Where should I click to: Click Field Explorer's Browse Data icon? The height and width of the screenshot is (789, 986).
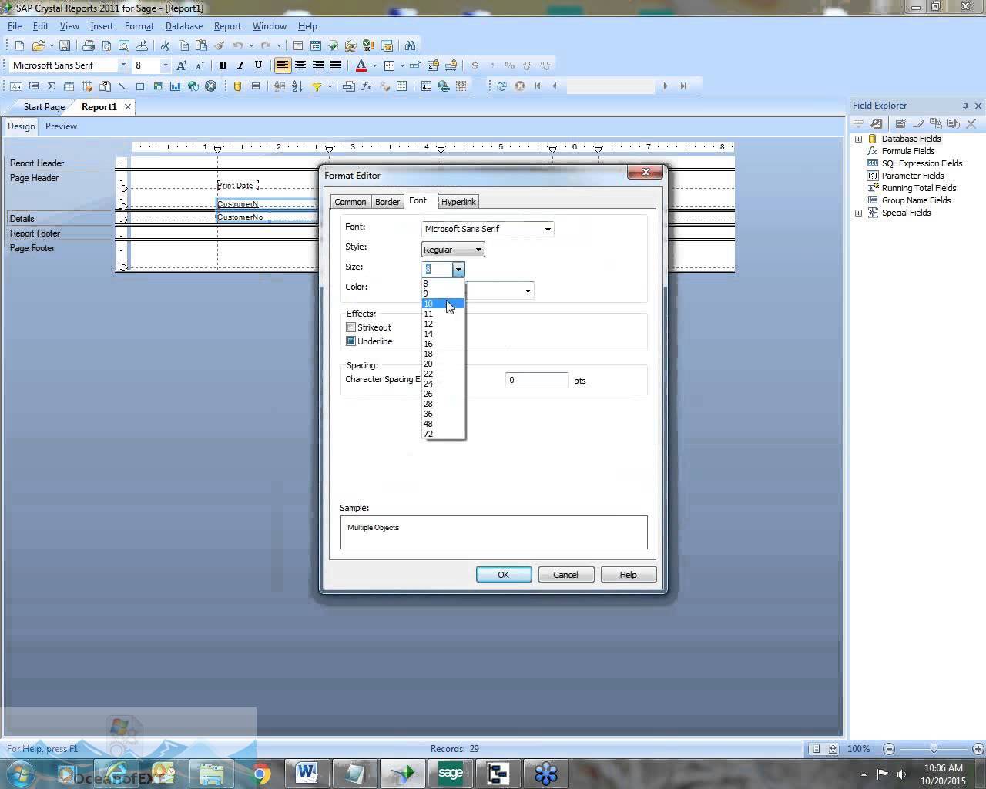click(x=877, y=123)
